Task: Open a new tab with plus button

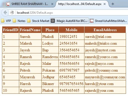Action: pyautogui.click(x=113, y=4)
